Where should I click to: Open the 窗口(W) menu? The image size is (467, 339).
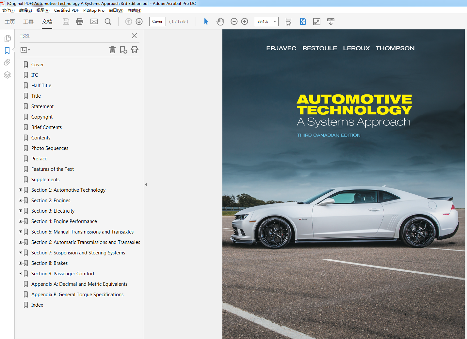pyautogui.click(x=116, y=10)
